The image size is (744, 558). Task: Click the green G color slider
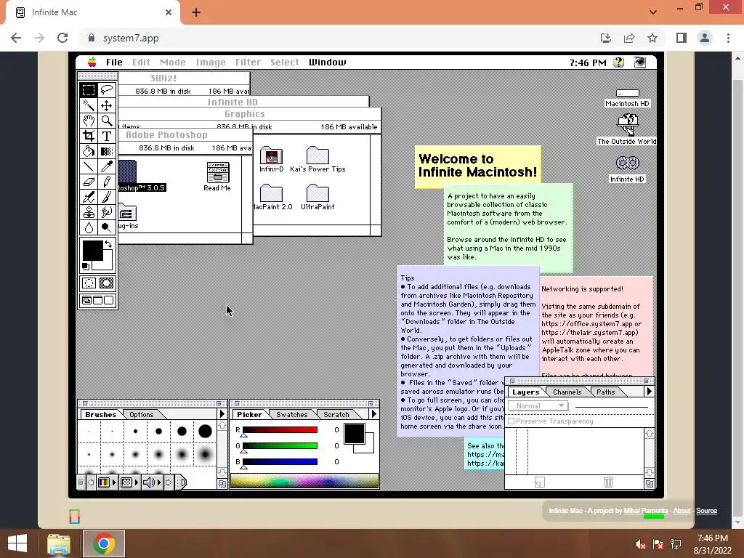click(x=280, y=445)
